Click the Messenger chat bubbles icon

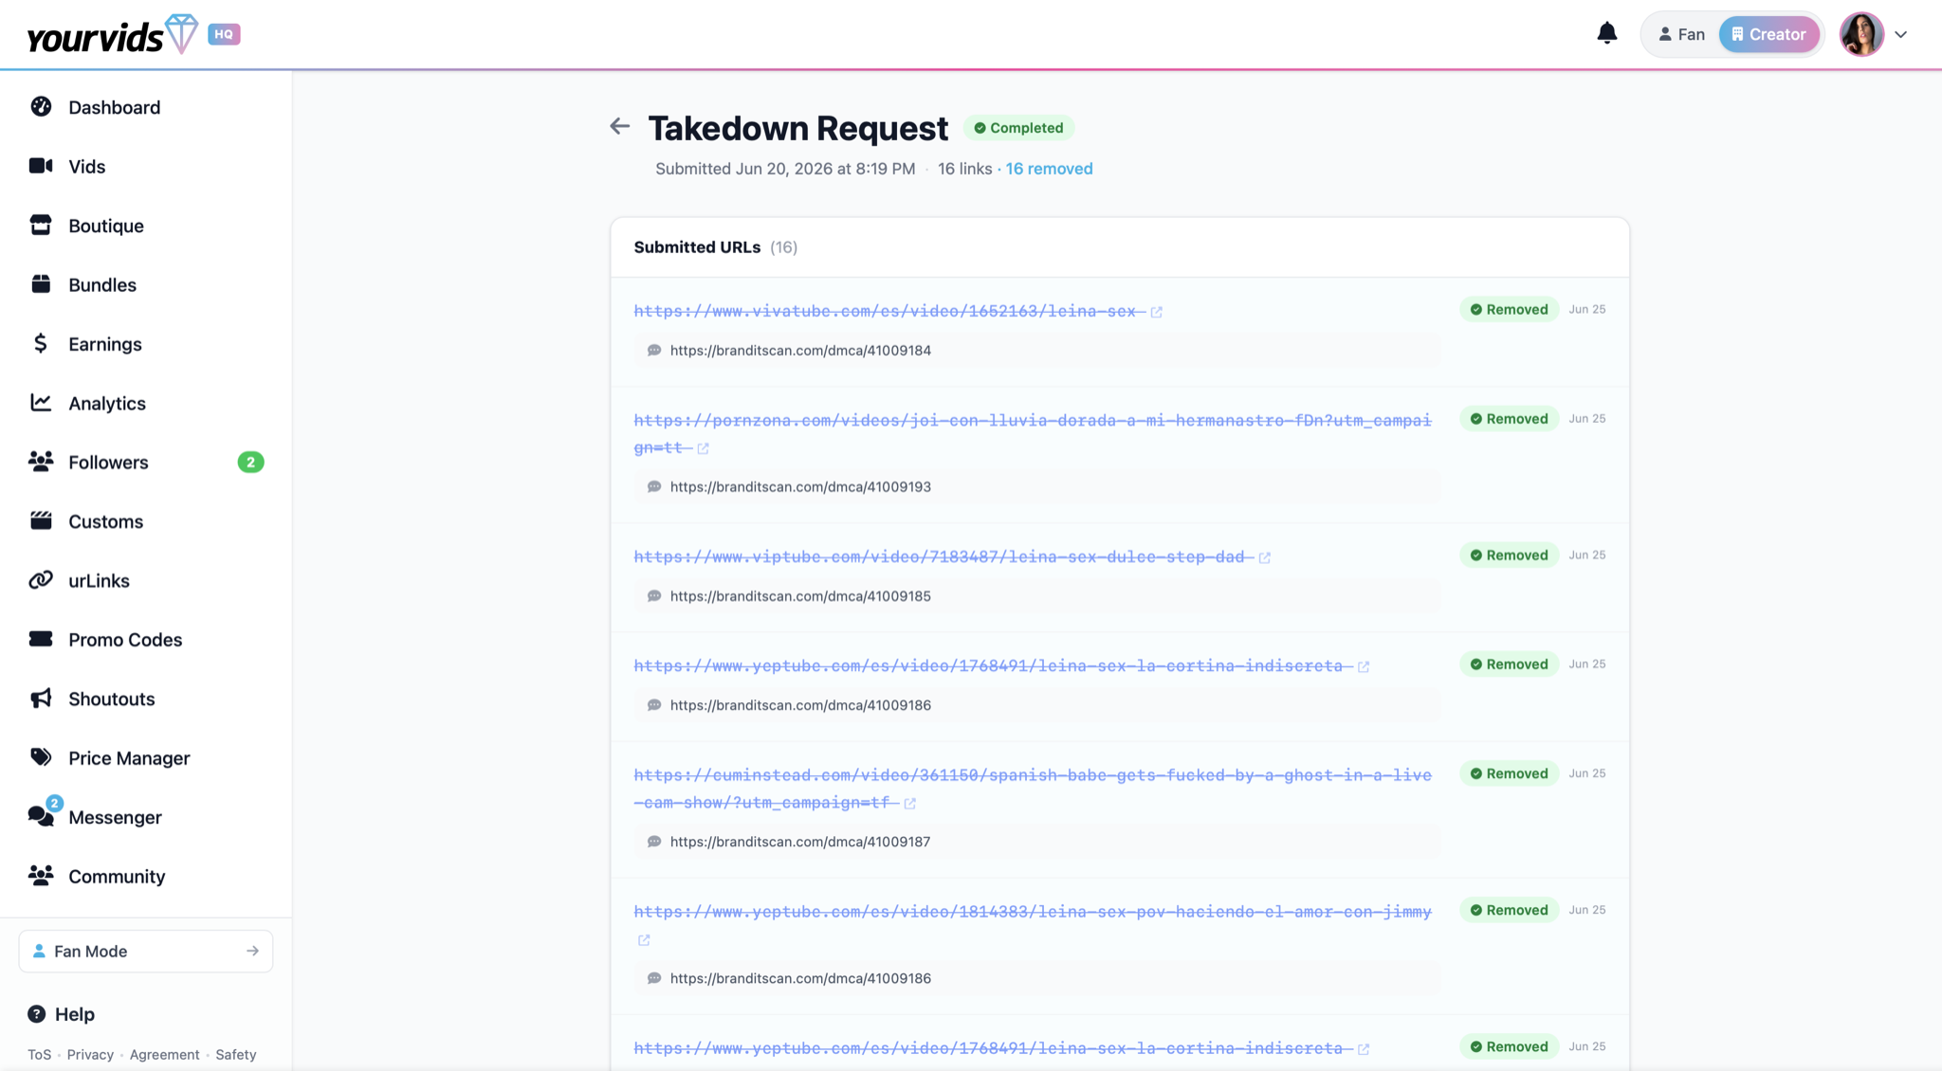[x=41, y=816]
